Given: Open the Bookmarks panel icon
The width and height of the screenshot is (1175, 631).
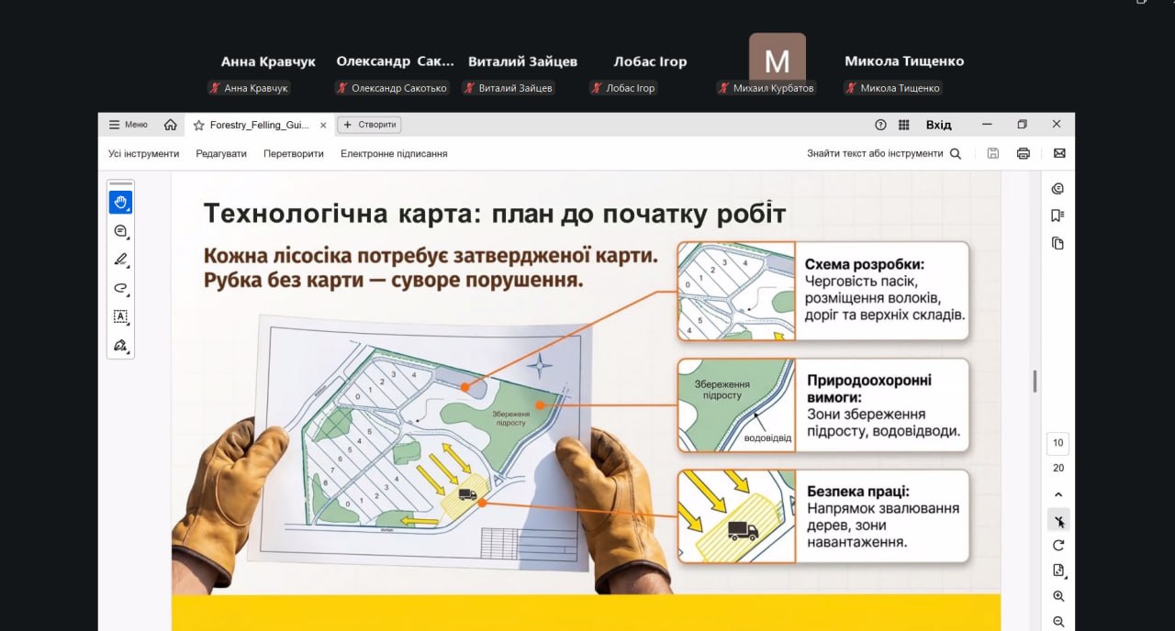Looking at the screenshot, I should tap(1057, 216).
